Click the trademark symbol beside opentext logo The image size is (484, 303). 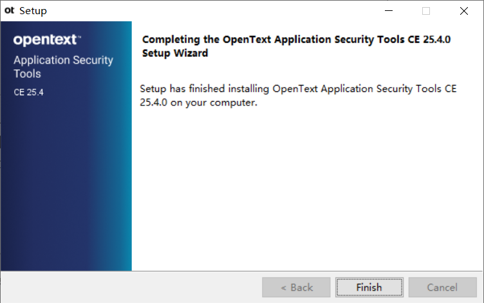[79, 37]
